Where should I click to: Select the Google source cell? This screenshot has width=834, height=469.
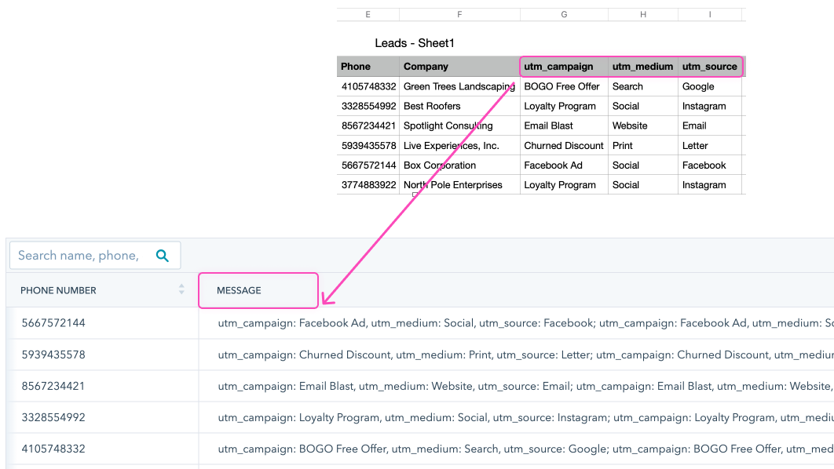click(698, 86)
